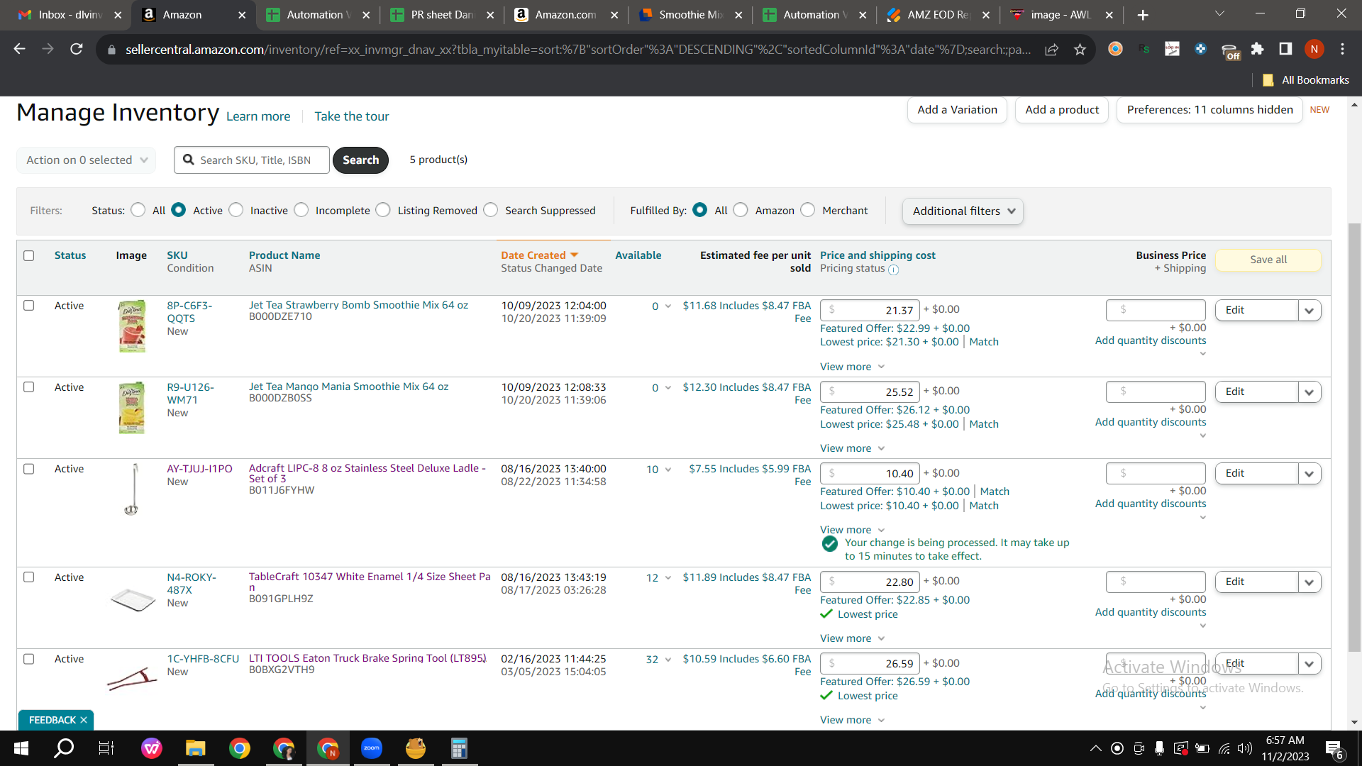The height and width of the screenshot is (766, 1362).
Task: Open Preferences: 11 columns hidden
Action: click(x=1209, y=110)
